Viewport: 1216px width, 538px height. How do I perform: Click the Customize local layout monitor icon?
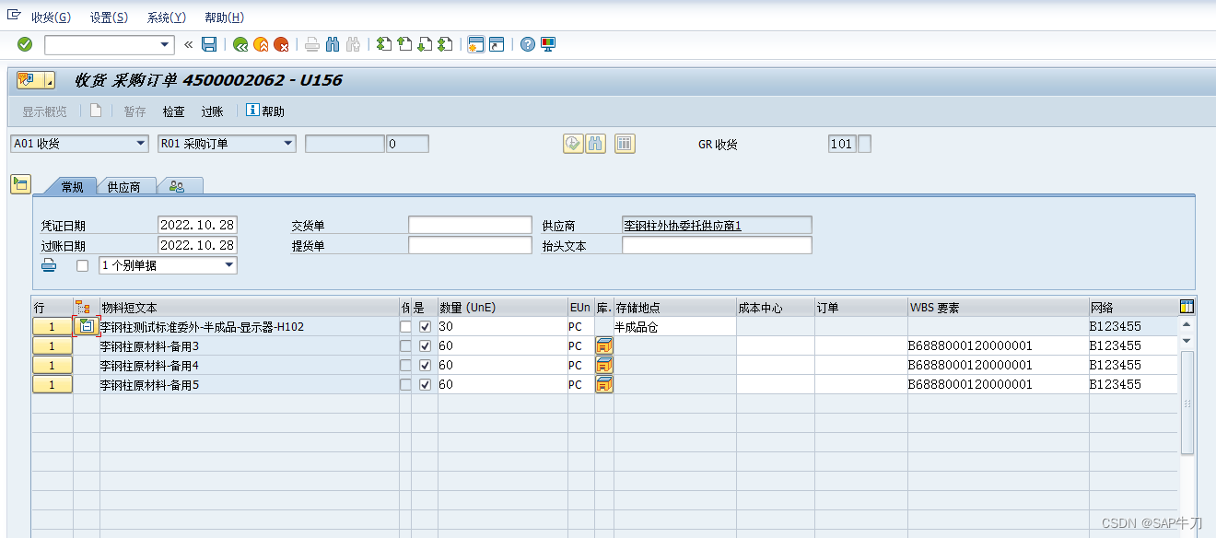tap(548, 44)
